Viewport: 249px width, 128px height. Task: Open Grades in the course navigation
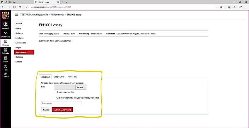(x=19, y=62)
